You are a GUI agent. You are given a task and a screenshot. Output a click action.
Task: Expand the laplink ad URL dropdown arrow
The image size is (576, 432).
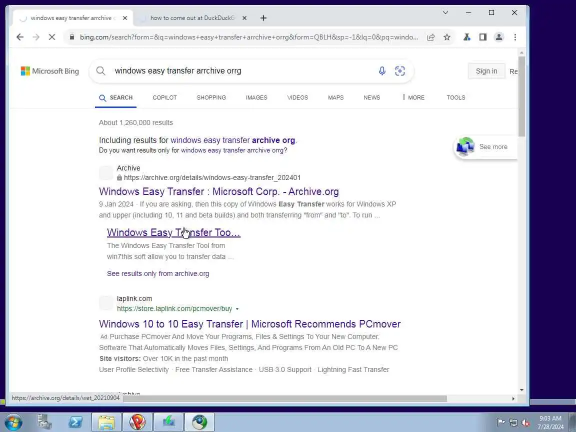pos(237,309)
